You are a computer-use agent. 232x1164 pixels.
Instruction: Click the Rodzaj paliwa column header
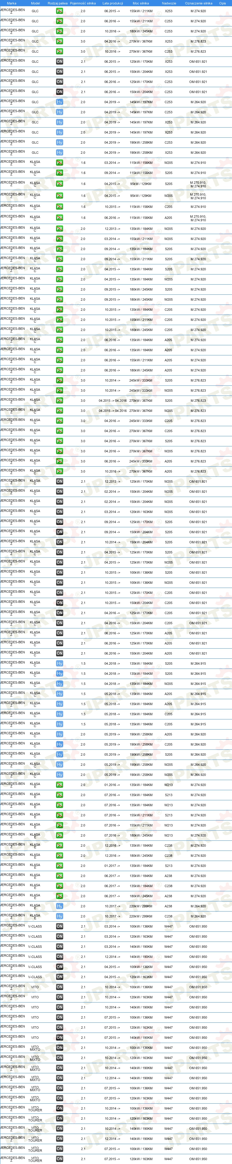tap(58, 3)
